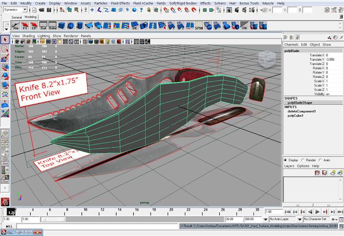Image resolution: width=344 pixels, height=236 pixels.
Task: Click the Lasso select tool
Action: tap(5, 49)
